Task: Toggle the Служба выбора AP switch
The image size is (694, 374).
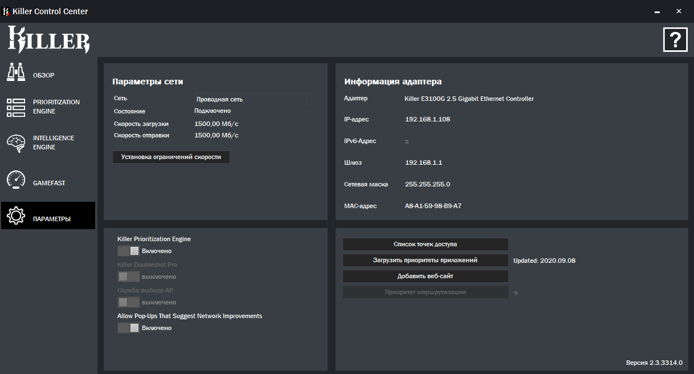Action: click(128, 302)
